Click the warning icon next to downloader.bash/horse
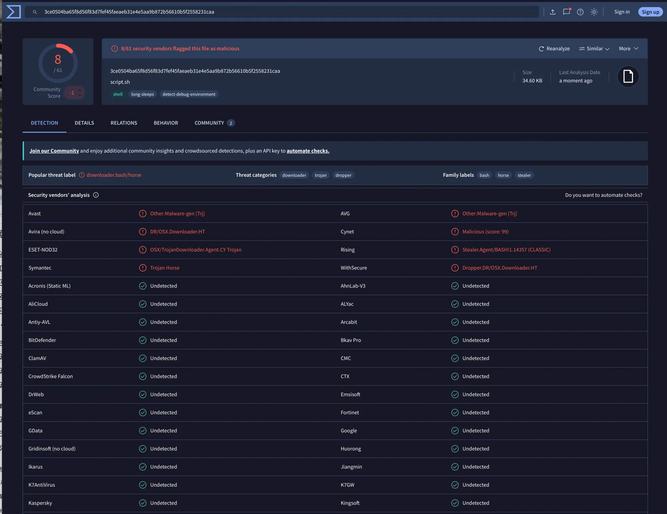The width and height of the screenshot is (667, 514). click(82, 175)
